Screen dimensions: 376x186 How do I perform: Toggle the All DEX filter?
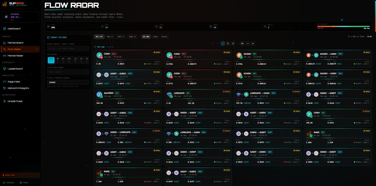click(146, 37)
